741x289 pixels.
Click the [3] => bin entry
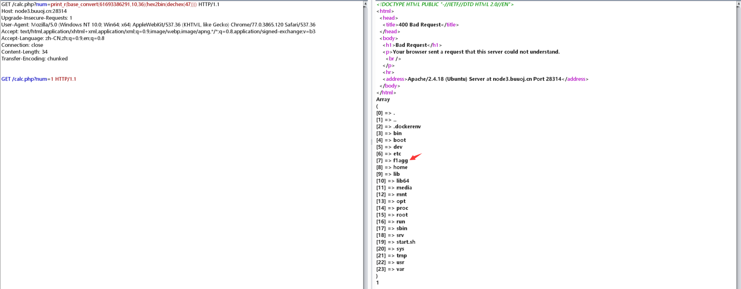coord(389,134)
